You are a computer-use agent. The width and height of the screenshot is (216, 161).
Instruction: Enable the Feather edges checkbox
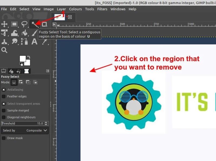click(x=4, y=96)
